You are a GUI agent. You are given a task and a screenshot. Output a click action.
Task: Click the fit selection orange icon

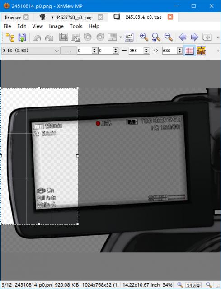tap(201, 51)
